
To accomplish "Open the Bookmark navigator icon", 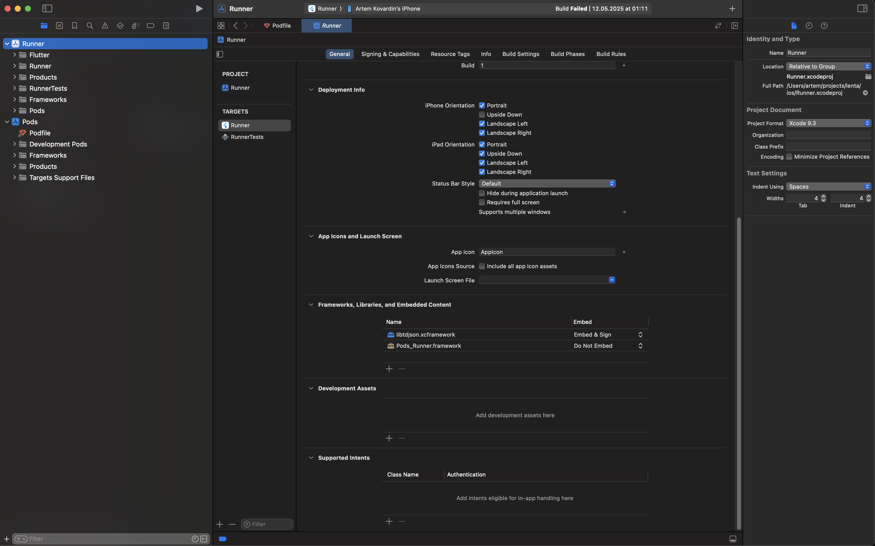I will [74, 26].
